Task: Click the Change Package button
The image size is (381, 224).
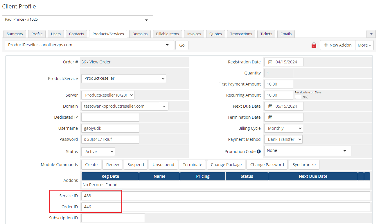Action: click(x=226, y=165)
